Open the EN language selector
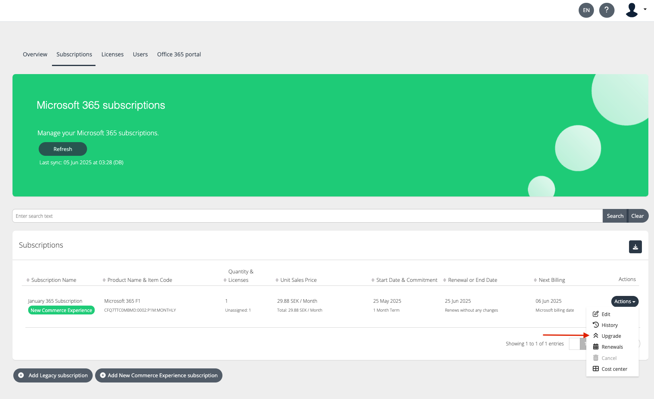The width and height of the screenshot is (654, 399). coord(586,10)
